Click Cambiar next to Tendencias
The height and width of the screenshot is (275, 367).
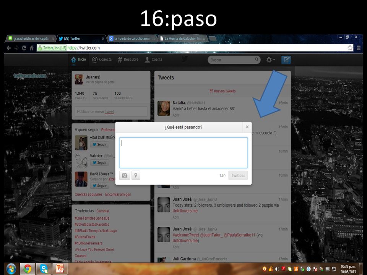[103, 211]
